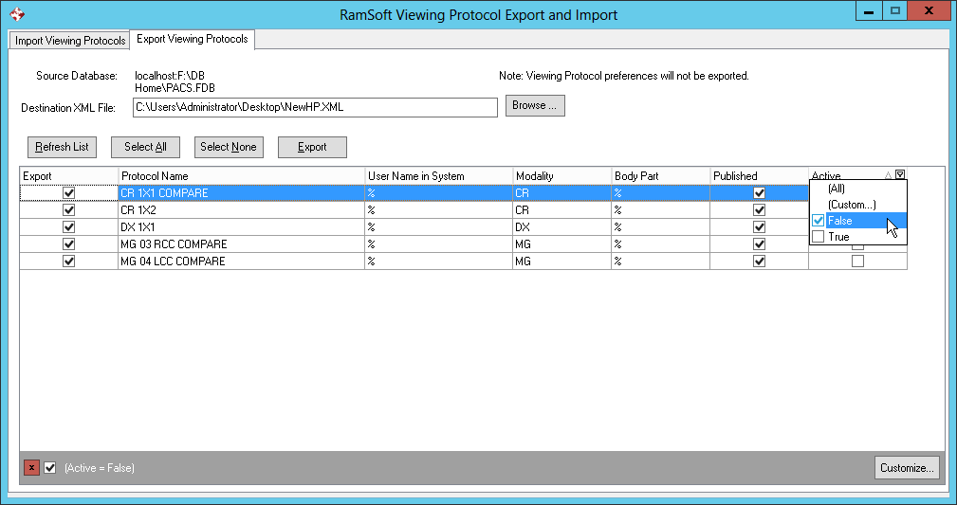Switch to Import Viewing Protocols tab
This screenshot has width=957, height=505.
click(70, 41)
